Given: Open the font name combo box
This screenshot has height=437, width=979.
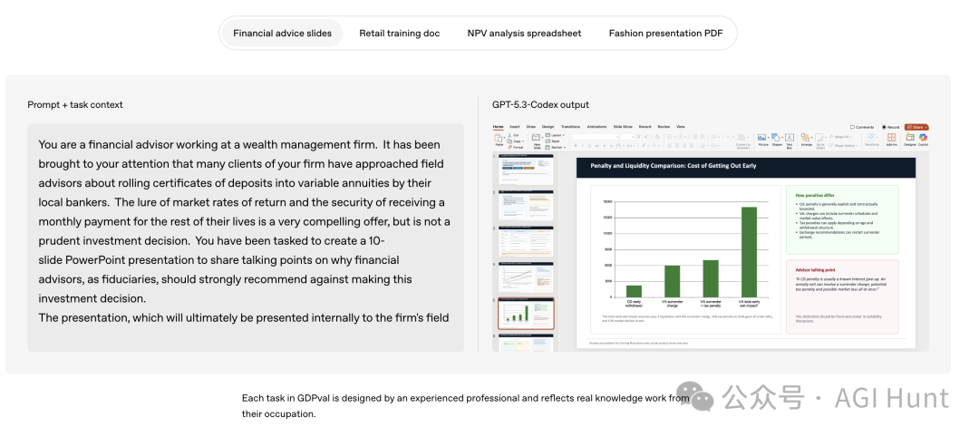Looking at the screenshot, I should pyautogui.click(x=596, y=137).
